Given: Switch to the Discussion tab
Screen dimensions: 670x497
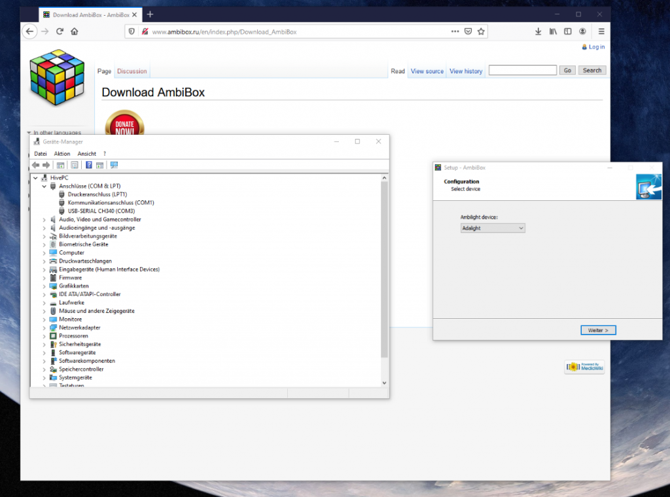Looking at the screenshot, I should coord(132,71).
